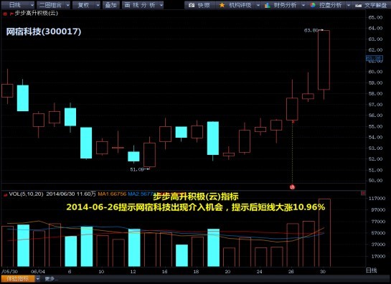Click the 叠加 overlay button

111,5
